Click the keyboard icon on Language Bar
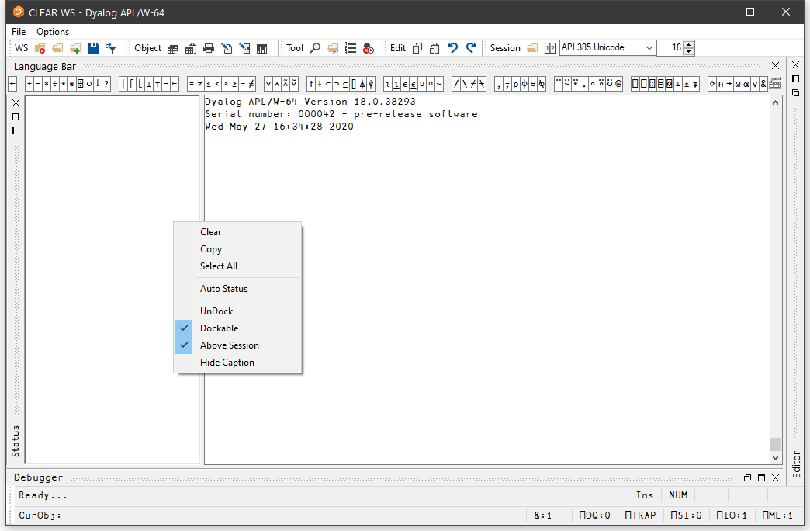 (774, 84)
